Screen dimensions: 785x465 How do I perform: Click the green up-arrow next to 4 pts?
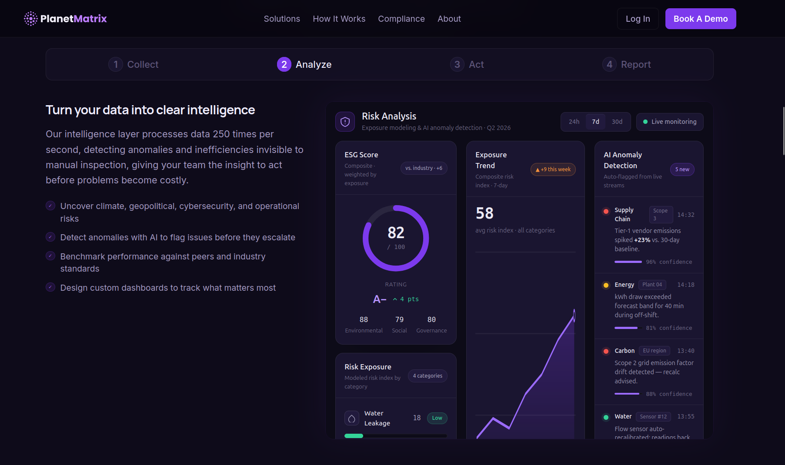[395, 299]
